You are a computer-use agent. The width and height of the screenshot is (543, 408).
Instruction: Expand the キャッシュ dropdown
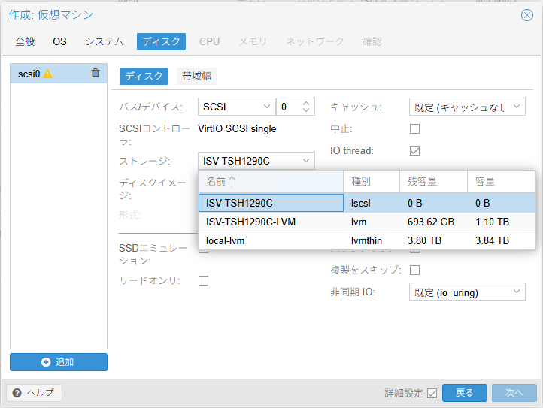coord(517,107)
